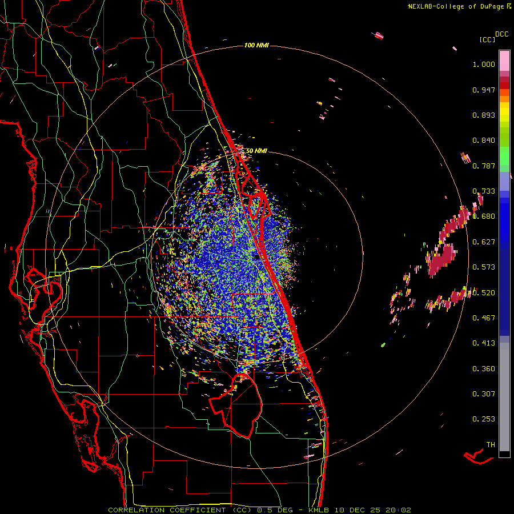Screen dimensions: 514x514
Task: Click the 0.253 legend value
Action: click(484, 419)
